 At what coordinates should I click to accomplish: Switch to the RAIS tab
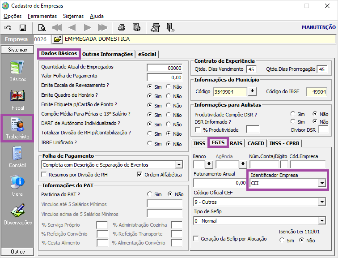tap(236, 143)
